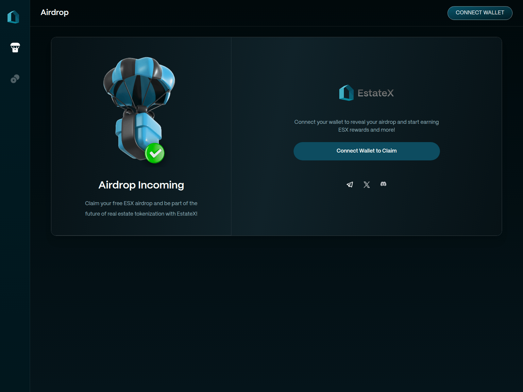Viewport: 523px width, 392px height.
Task: Click the left airdrop info card
Action: [141, 136]
